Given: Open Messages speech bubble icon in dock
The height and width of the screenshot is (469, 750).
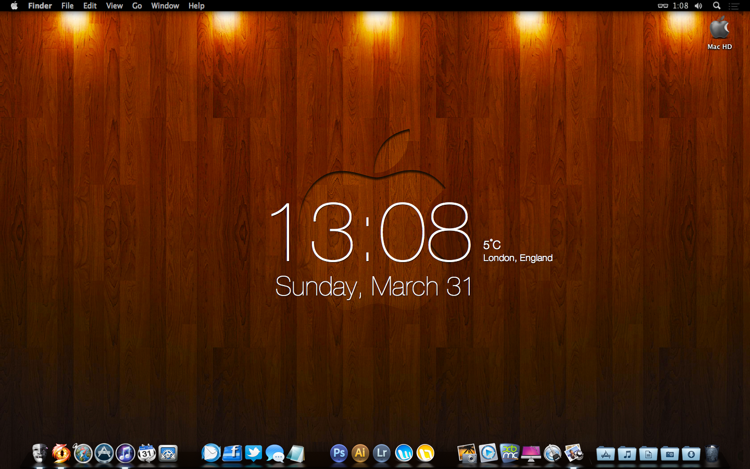Looking at the screenshot, I should click(275, 453).
